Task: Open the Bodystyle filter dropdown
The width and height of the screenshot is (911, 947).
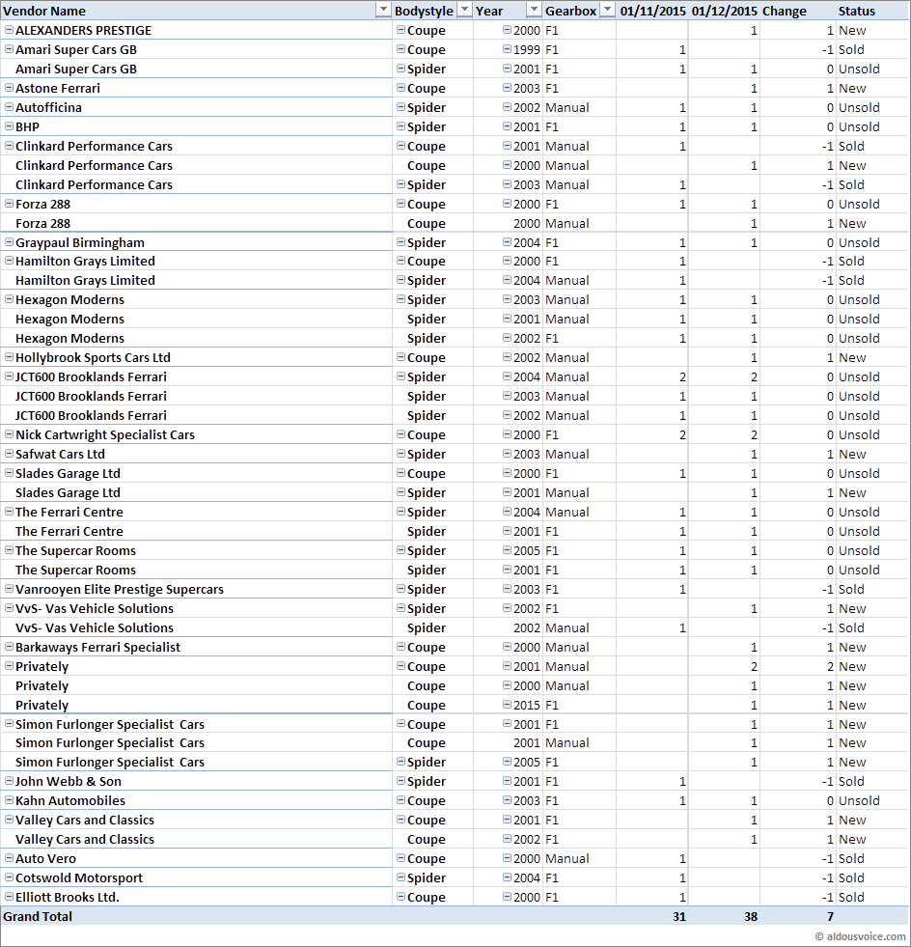Action: point(464,11)
